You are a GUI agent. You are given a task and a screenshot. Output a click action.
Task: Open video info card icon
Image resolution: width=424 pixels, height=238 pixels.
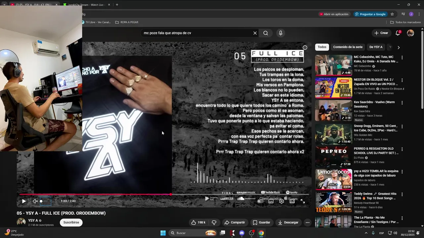click(x=305, y=48)
